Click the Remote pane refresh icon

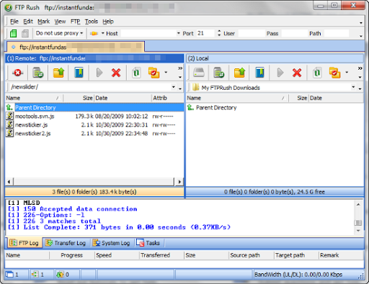pos(136,73)
